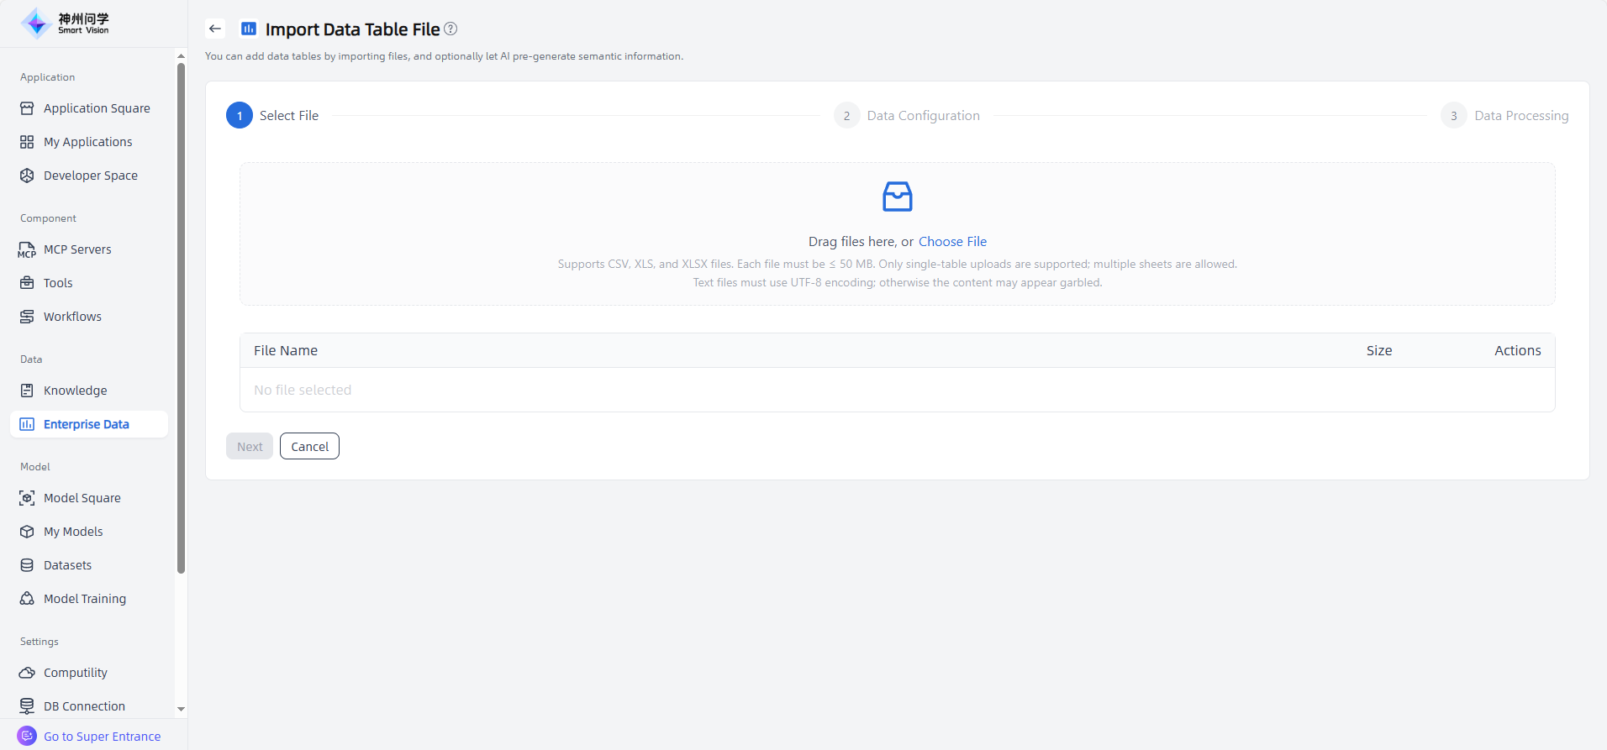This screenshot has height=750, width=1607.
Task: Click the MCP Servers sidebar icon
Action: tap(27, 249)
